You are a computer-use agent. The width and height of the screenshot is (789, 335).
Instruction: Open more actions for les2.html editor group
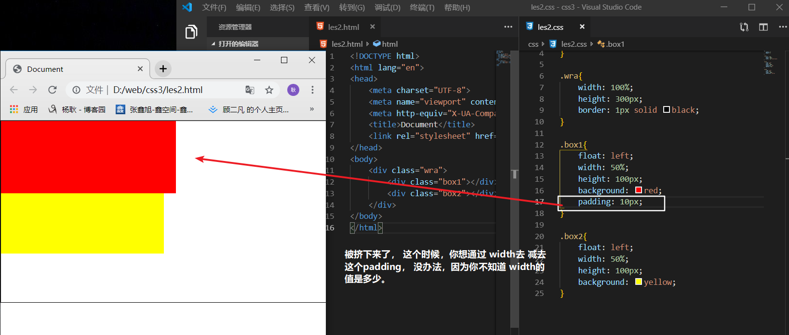point(508,27)
